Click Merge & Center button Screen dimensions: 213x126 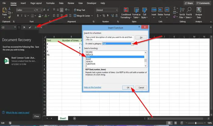coord(82,16)
